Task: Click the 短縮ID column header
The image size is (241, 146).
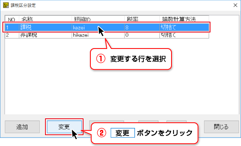Action: pos(98,19)
